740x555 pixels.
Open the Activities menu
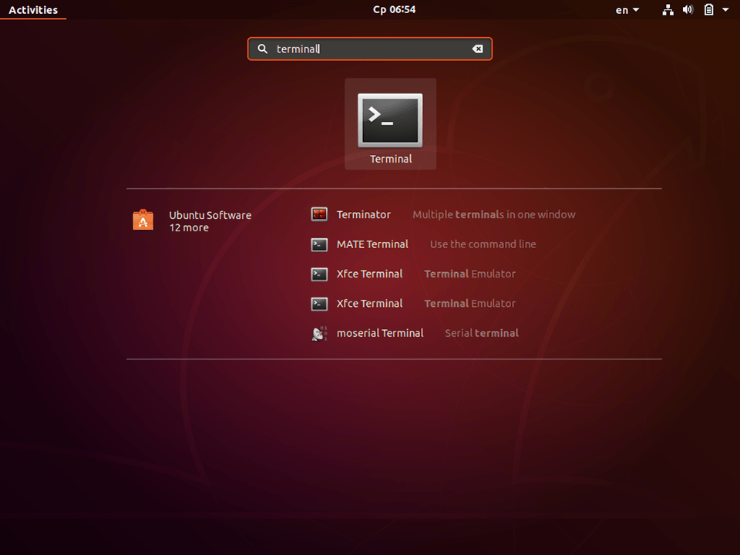tap(33, 10)
